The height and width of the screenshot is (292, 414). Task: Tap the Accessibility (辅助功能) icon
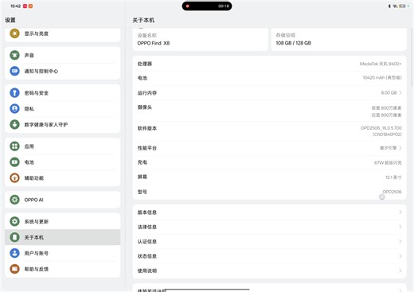14,178
